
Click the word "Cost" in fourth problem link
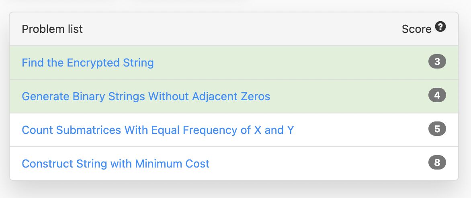tap(198, 164)
